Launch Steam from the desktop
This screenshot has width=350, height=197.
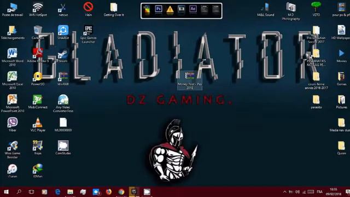(63, 56)
